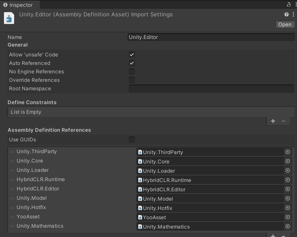The image size is (297, 237).
Task: Remove a Define Constraint with minus
Action: pyautogui.click(x=283, y=121)
